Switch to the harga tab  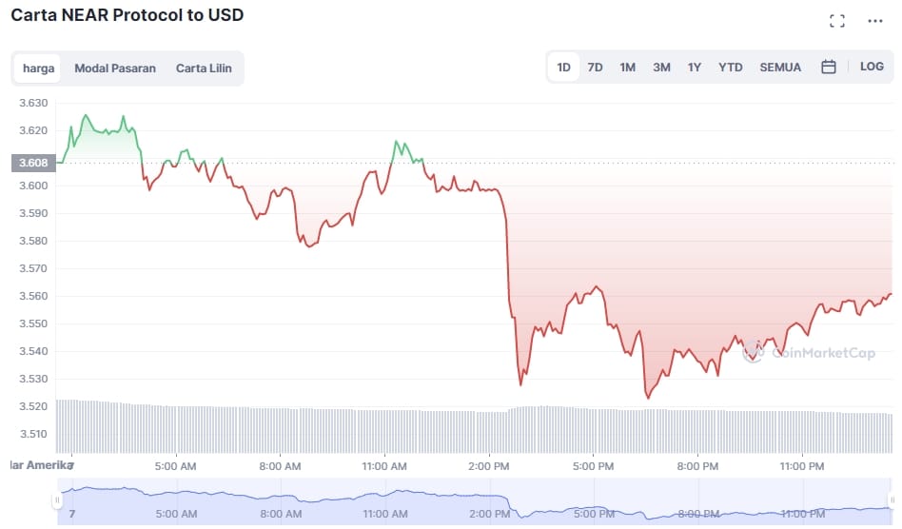click(x=39, y=69)
